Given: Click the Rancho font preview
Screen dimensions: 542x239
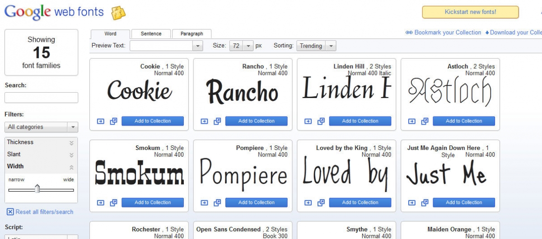Looking at the screenshot, I should coord(242,92).
